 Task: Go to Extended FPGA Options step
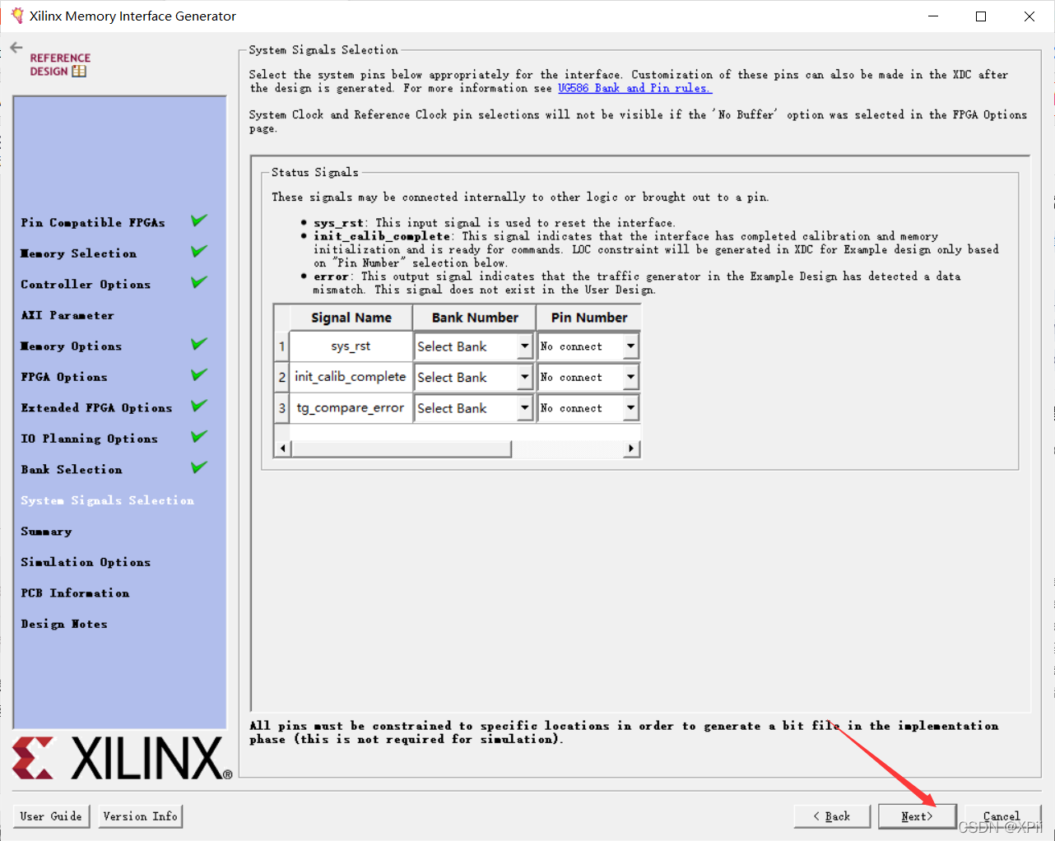pyautogui.click(x=96, y=408)
